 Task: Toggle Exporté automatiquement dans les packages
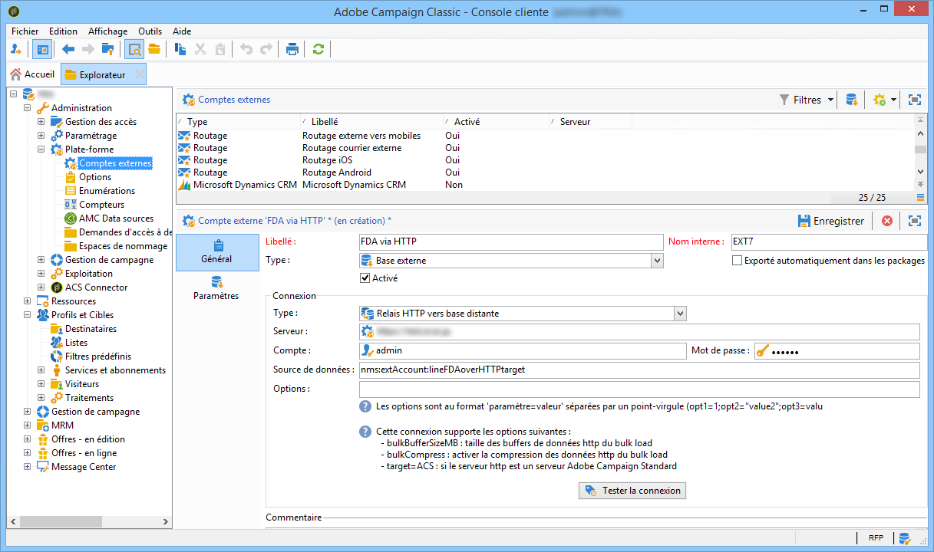[738, 261]
